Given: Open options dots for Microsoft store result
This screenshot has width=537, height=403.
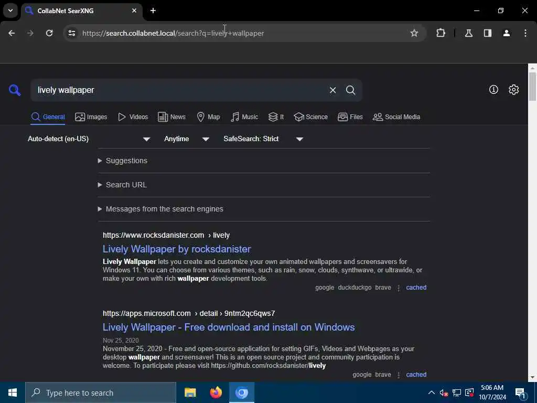Looking at the screenshot, I should (x=399, y=375).
